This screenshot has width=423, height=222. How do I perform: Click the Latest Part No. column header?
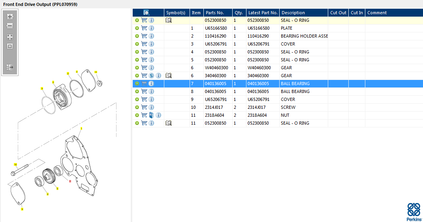(x=263, y=13)
